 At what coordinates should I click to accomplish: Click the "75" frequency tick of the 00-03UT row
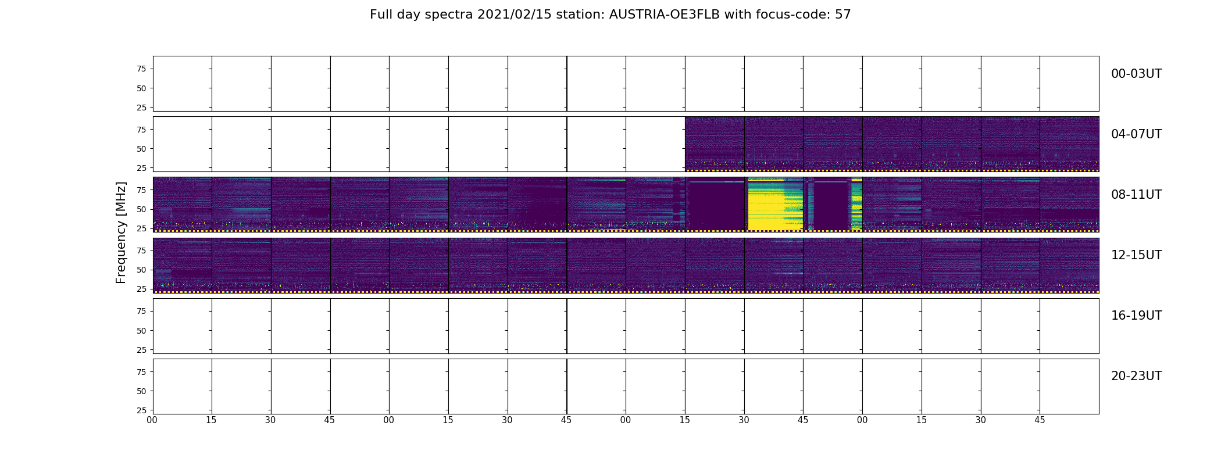click(141, 69)
